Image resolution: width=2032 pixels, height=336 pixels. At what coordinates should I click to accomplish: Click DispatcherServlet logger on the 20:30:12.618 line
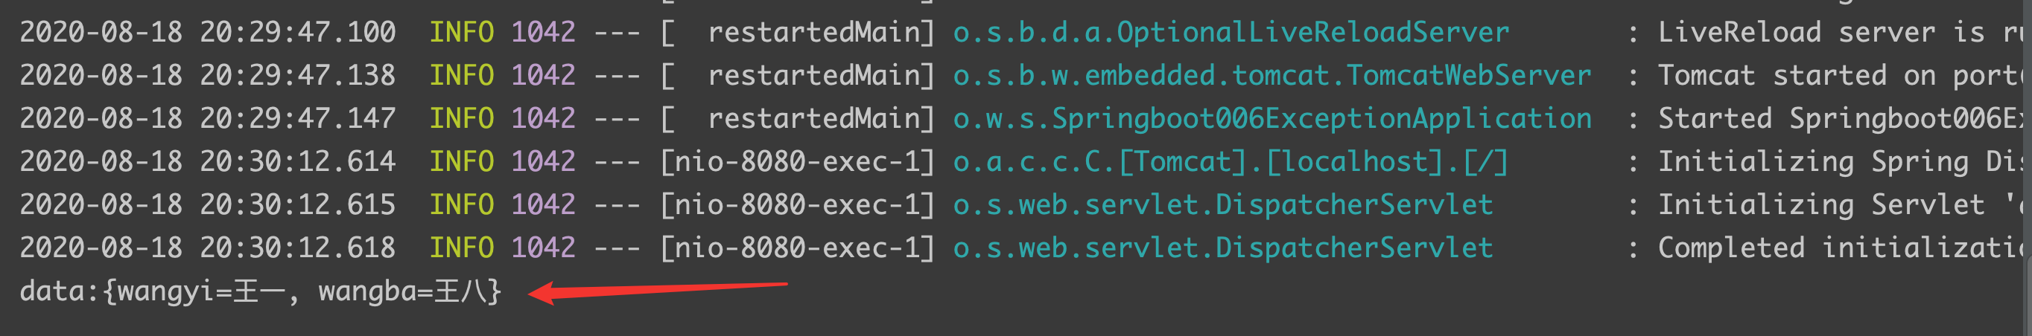coord(1222,249)
